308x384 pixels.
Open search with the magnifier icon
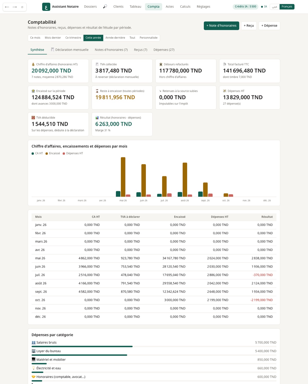105,6
